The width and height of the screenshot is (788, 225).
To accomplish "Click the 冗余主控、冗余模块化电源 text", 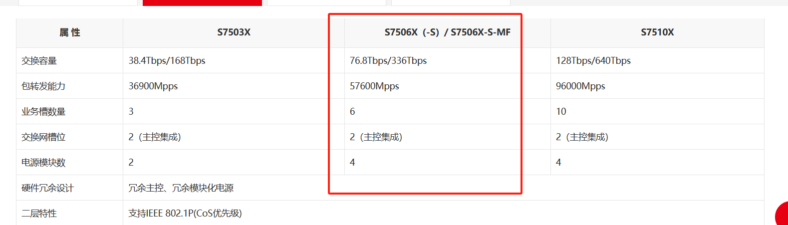I will click(181, 188).
